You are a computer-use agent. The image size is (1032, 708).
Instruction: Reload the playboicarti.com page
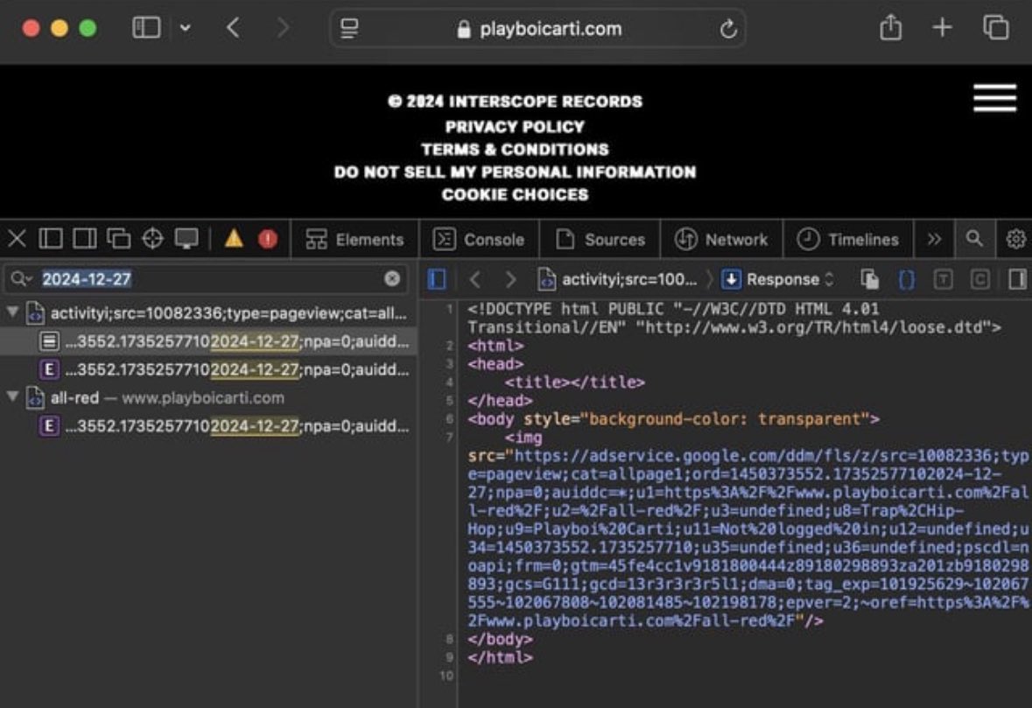click(x=728, y=29)
